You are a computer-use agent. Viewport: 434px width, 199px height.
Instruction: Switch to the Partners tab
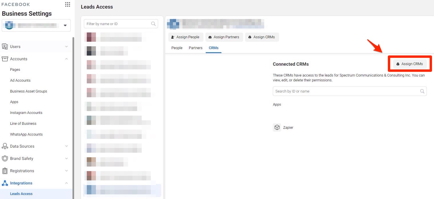tap(195, 48)
